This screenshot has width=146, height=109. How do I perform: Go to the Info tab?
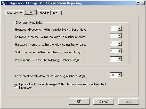click(56, 13)
